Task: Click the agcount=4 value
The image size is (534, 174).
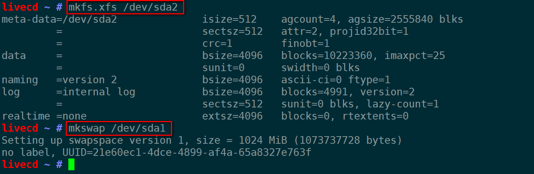Action: pos(308,19)
